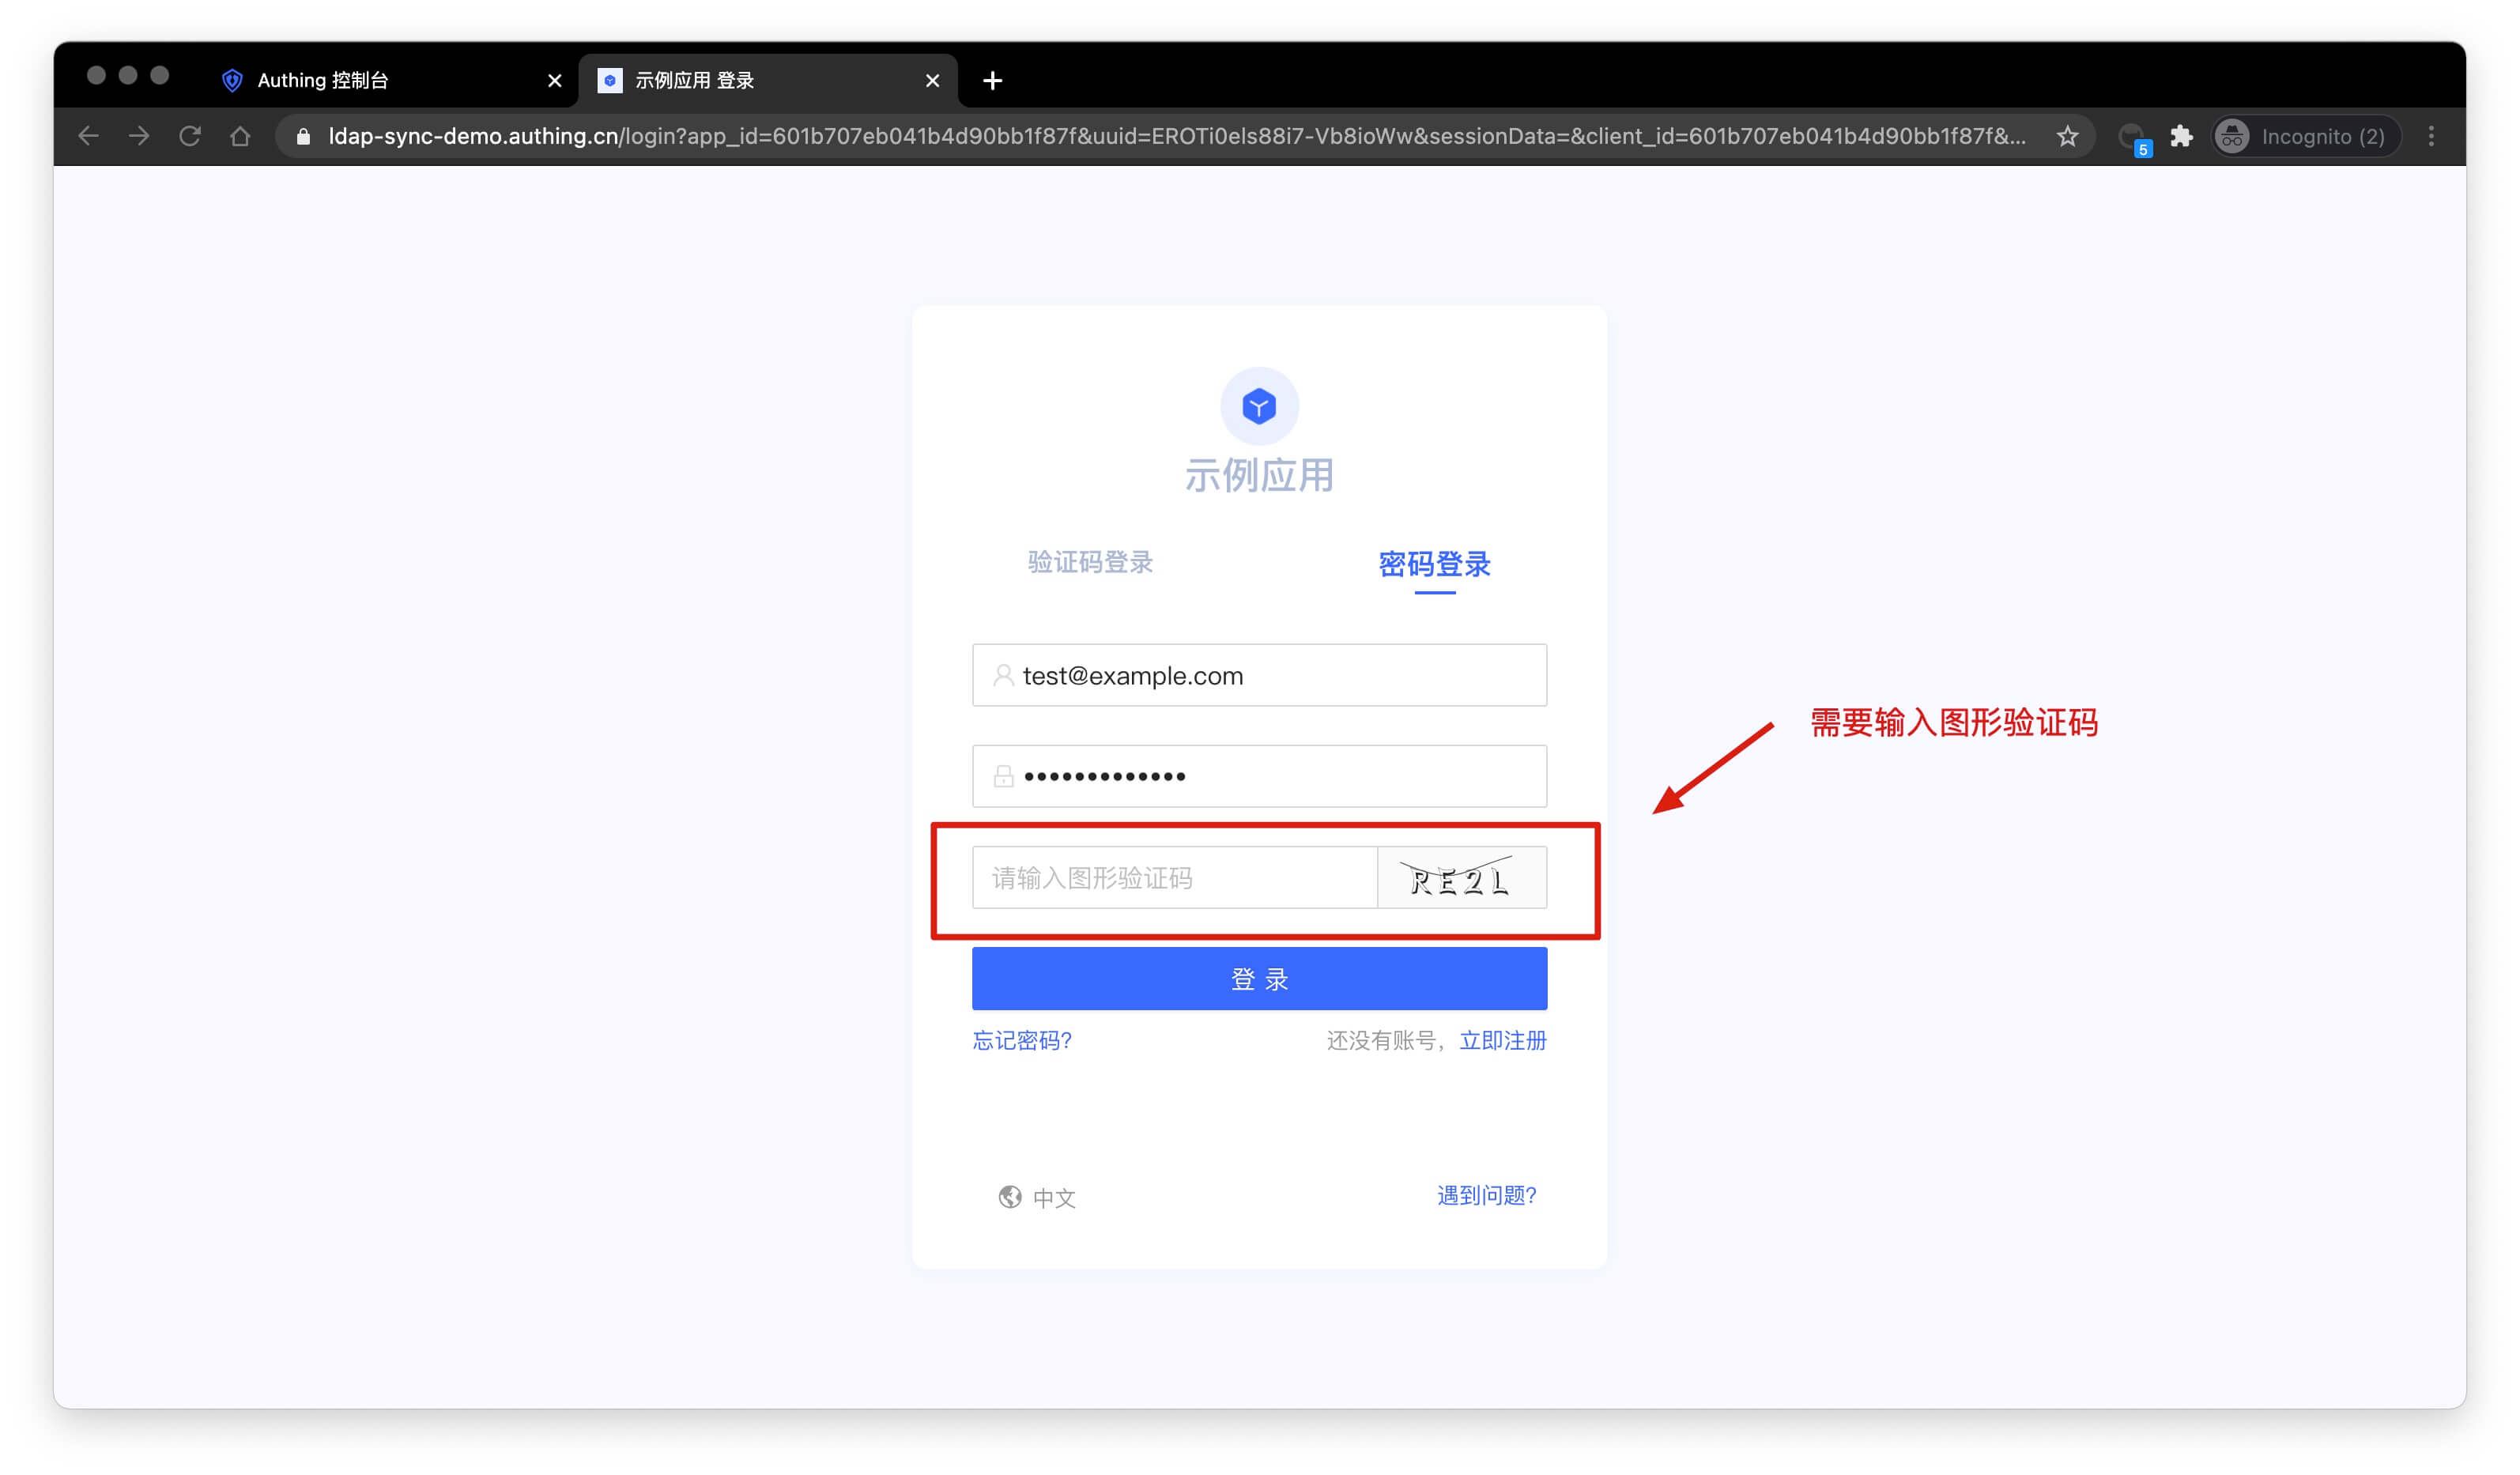This screenshot has width=2520, height=1475.
Task: Select the 密码登录 tab
Action: coord(1434,564)
